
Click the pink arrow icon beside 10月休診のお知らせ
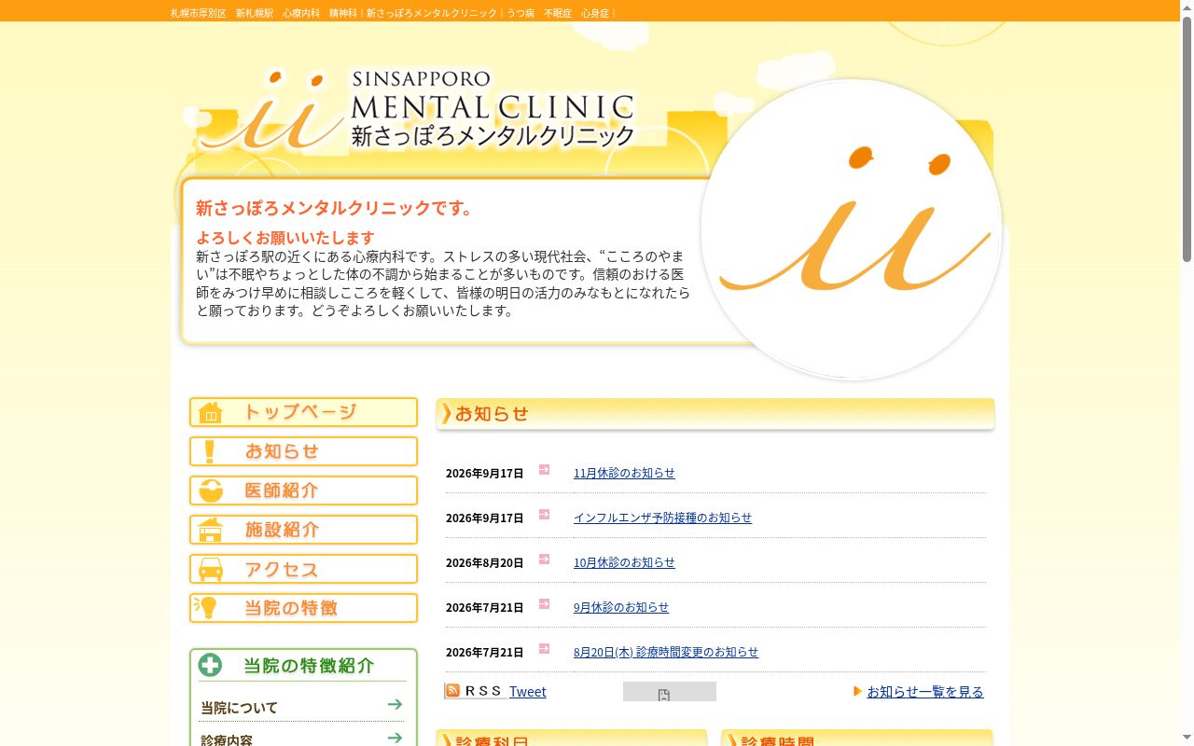[544, 559]
